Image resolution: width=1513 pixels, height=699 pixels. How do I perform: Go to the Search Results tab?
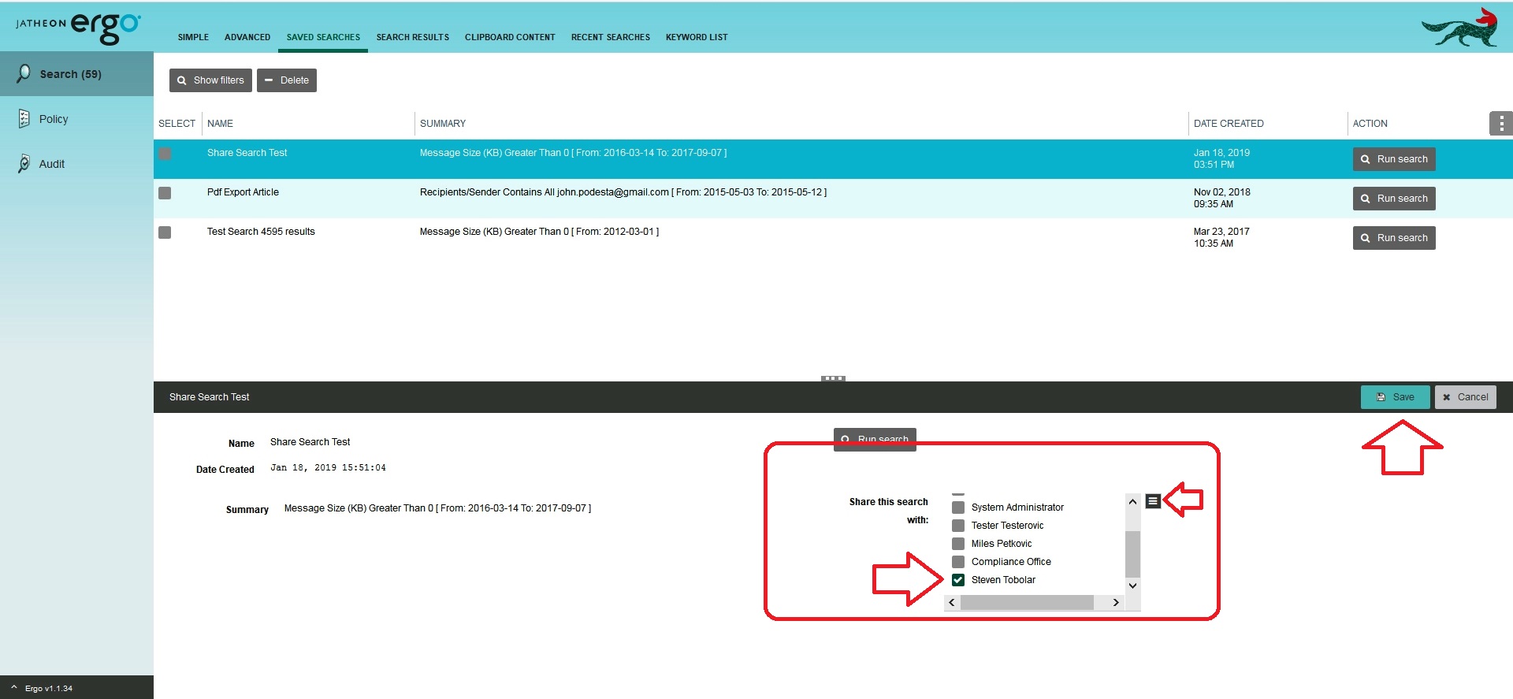tap(413, 37)
